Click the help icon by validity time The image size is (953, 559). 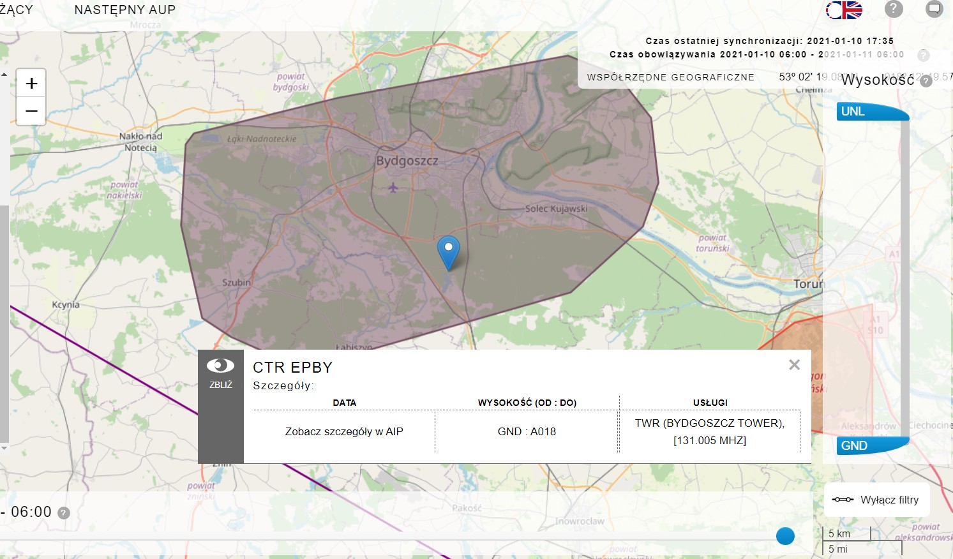[x=923, y=55]
